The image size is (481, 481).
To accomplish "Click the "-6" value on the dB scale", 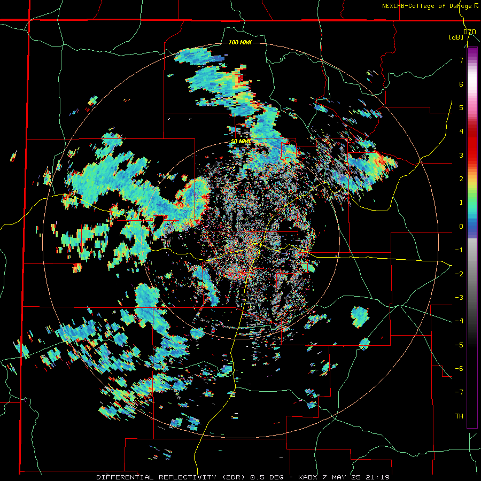I will [x=459, y=368].
